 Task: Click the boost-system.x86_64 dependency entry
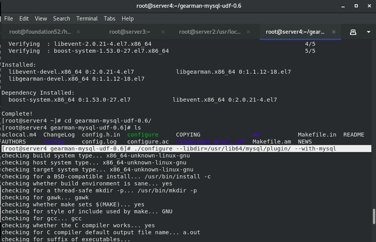tap(69, 100)
